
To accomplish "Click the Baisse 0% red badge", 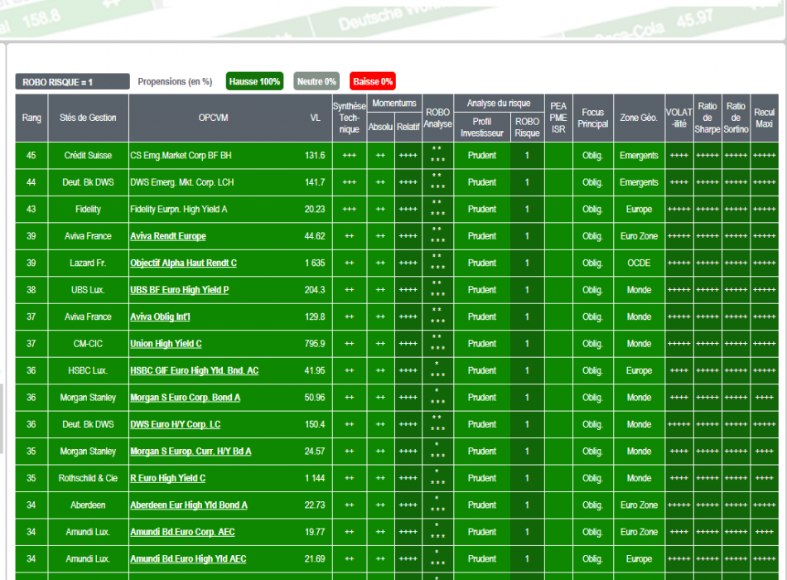I will pos(373,81).
